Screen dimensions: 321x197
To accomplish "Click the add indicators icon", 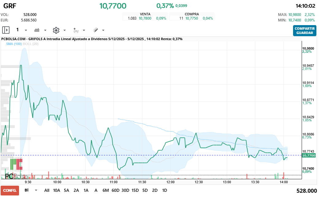I will pos(76,30).
